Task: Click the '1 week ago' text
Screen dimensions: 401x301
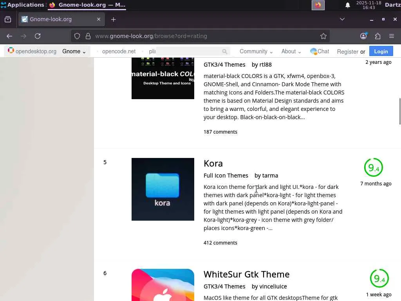Action: [379, 295]
